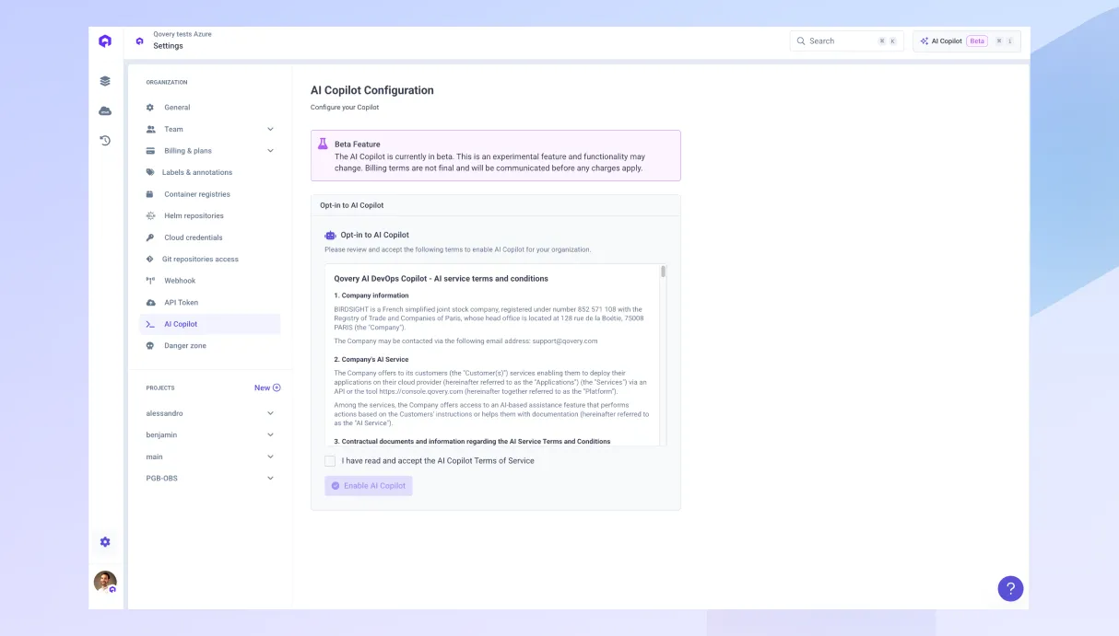Screen dimensions: 1119x636
Task: Click the support@qovery.com email text
Action: [x=565, y=341]
